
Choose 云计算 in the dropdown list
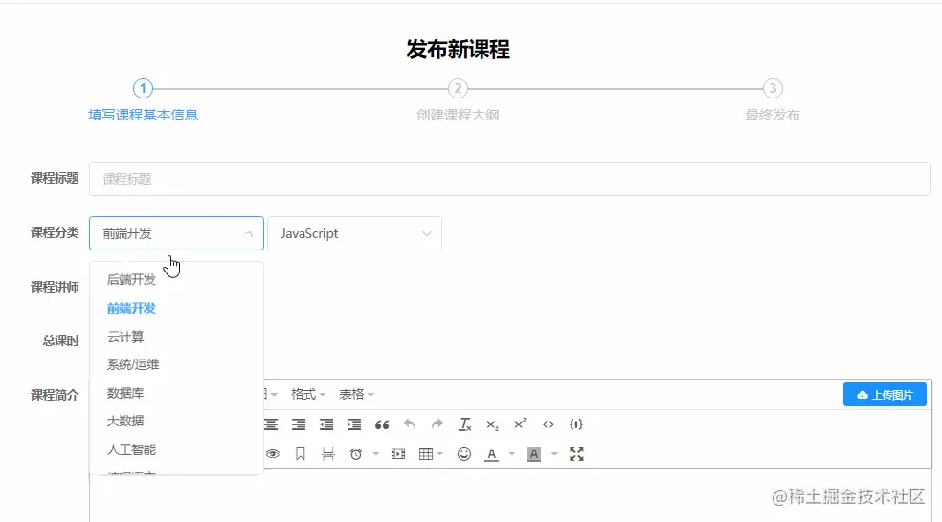(176, 337)
